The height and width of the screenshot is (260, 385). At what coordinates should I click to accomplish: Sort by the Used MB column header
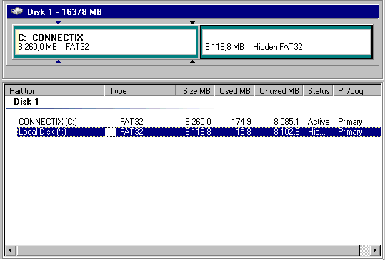tap(234, 91)
